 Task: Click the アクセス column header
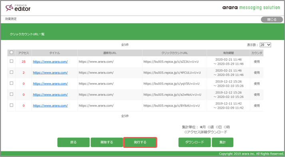click(x=24, y=53)
